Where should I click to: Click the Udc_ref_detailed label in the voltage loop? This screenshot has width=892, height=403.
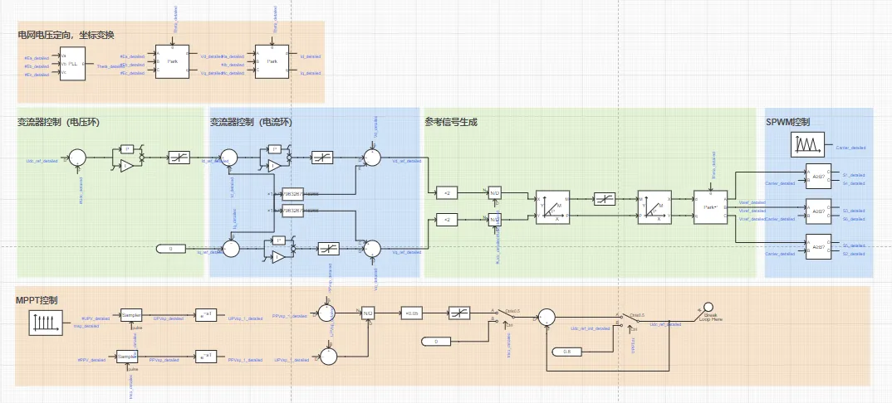[42, 161]
